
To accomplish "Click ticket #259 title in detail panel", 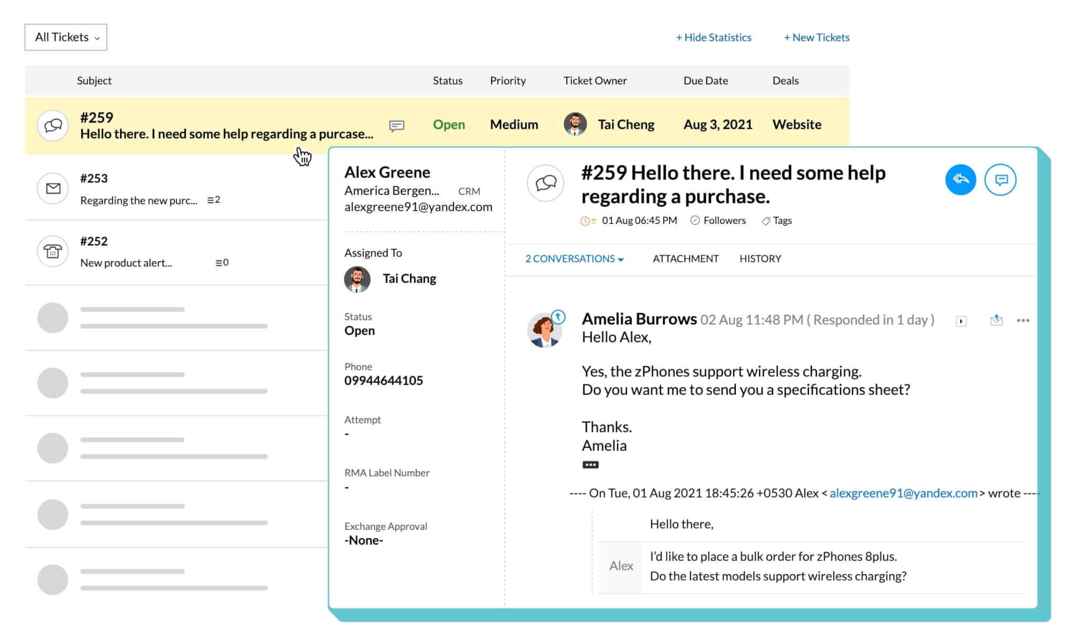I will pyautogui.click(x=733, y=185).
